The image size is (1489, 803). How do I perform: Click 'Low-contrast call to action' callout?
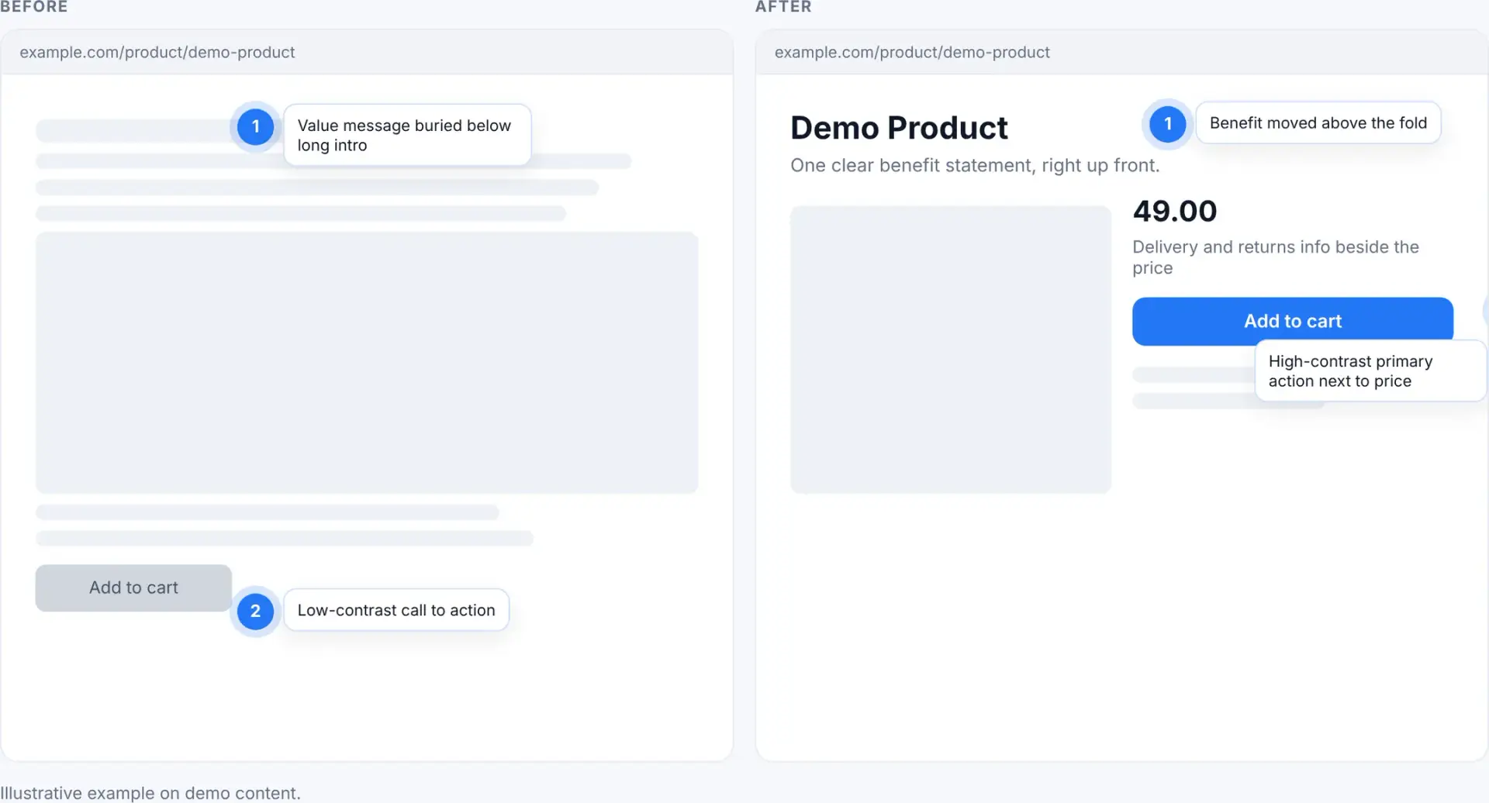(x=396, y=610)
